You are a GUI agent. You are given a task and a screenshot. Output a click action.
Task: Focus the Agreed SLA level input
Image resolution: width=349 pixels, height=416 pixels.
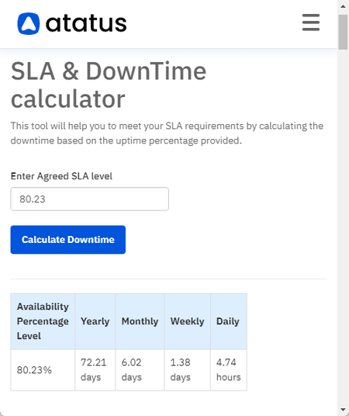[90, 199]
